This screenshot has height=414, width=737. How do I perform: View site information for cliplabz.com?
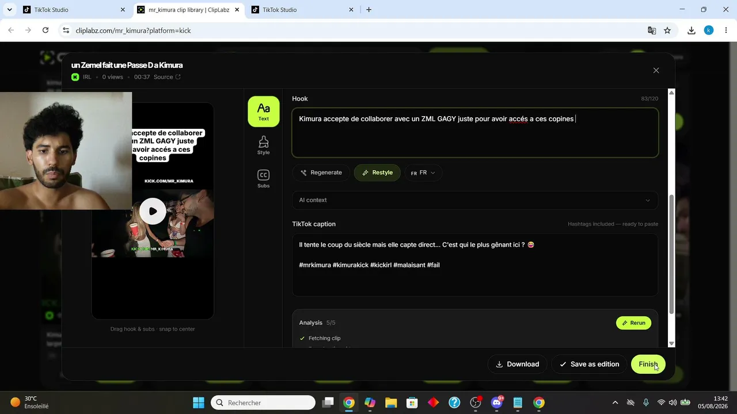pos(66,30)
